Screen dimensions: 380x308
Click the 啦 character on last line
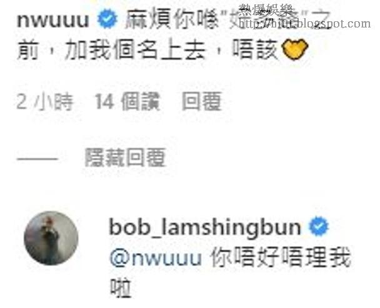tap(121, 287)
